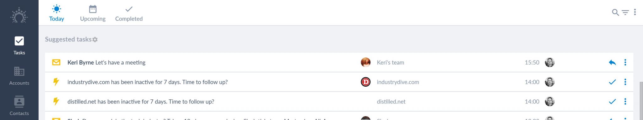Open more options for Keri Byrne task
Screen dimensions: 643x120
click(x=625, y=62)
